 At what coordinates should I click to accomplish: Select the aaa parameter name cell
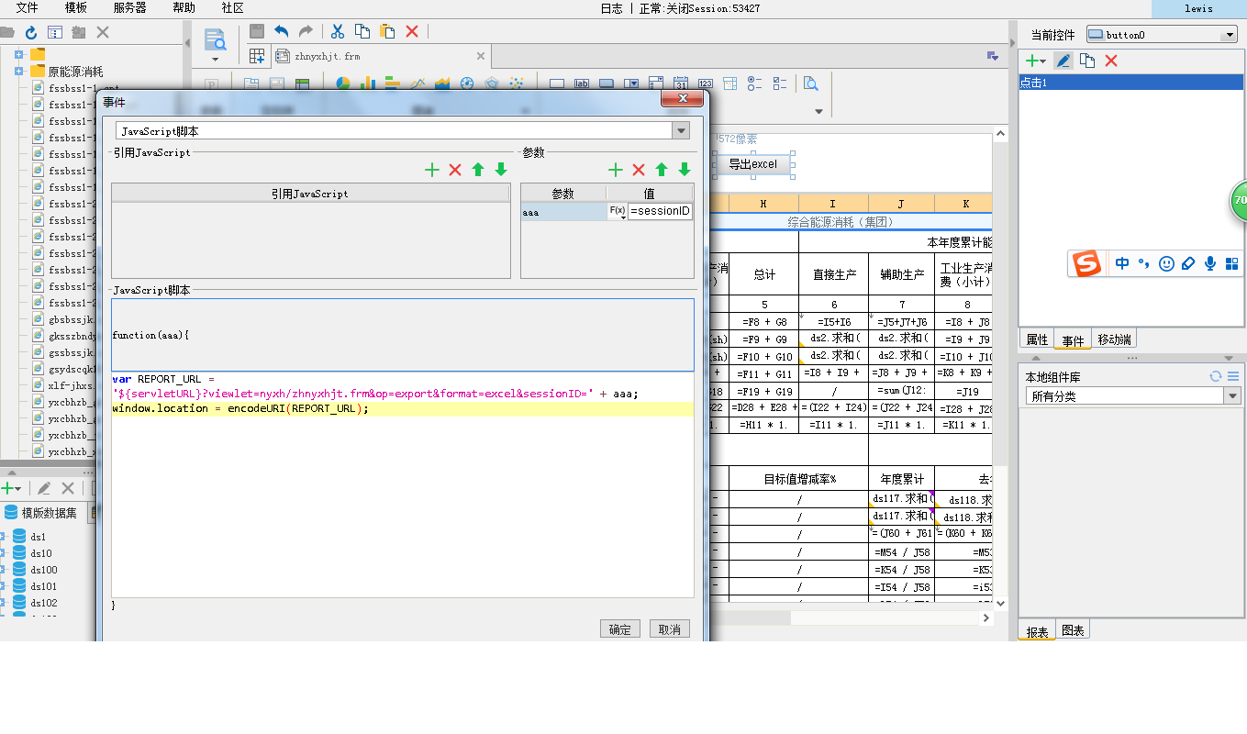pyautogui.click(x=563, y=211)
